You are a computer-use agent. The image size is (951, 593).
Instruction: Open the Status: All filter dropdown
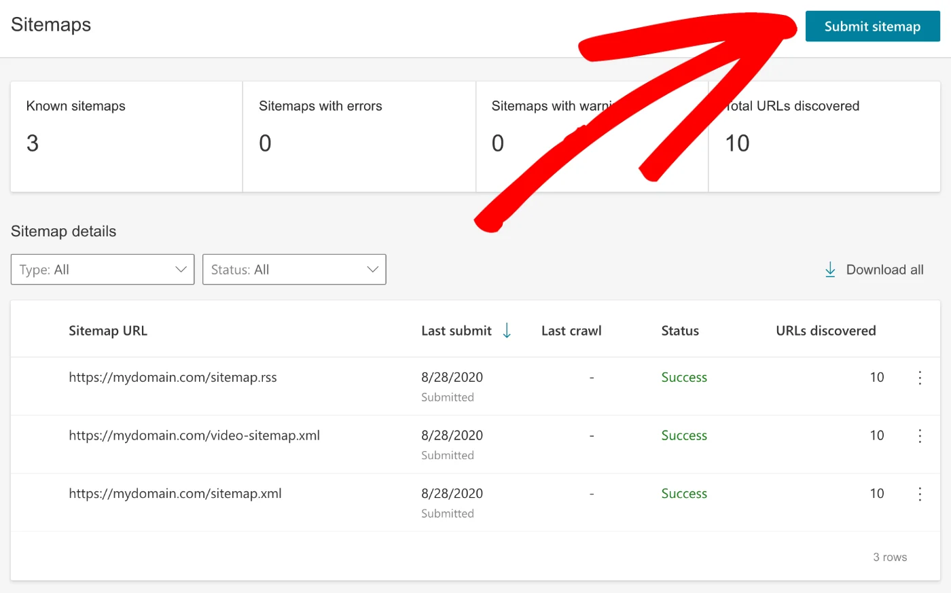294,269
